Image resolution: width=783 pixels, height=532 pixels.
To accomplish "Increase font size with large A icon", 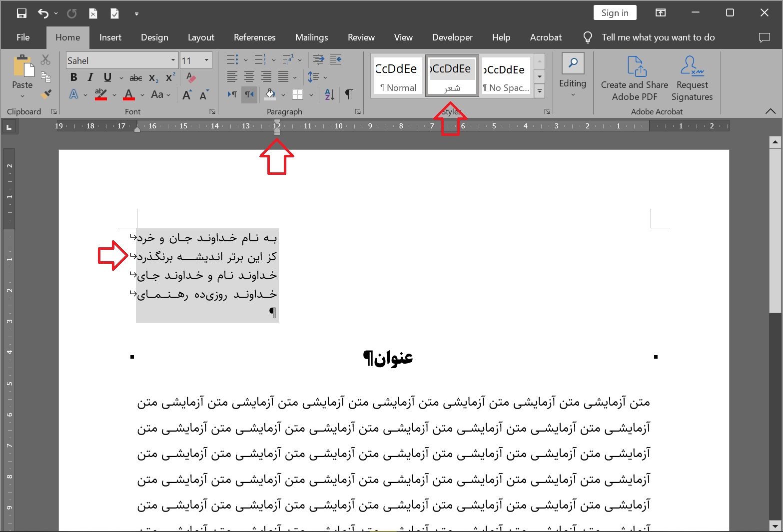I will 187,94.
